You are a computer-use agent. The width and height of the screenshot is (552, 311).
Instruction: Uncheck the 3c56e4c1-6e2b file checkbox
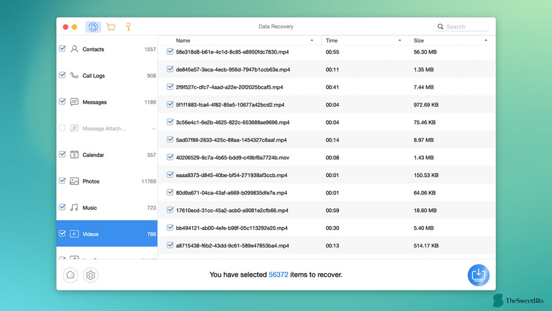click(x=170, y=122)
